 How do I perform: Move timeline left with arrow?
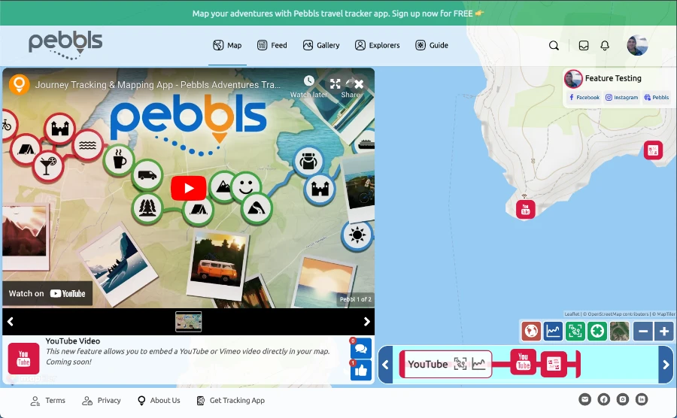point(386,365)
